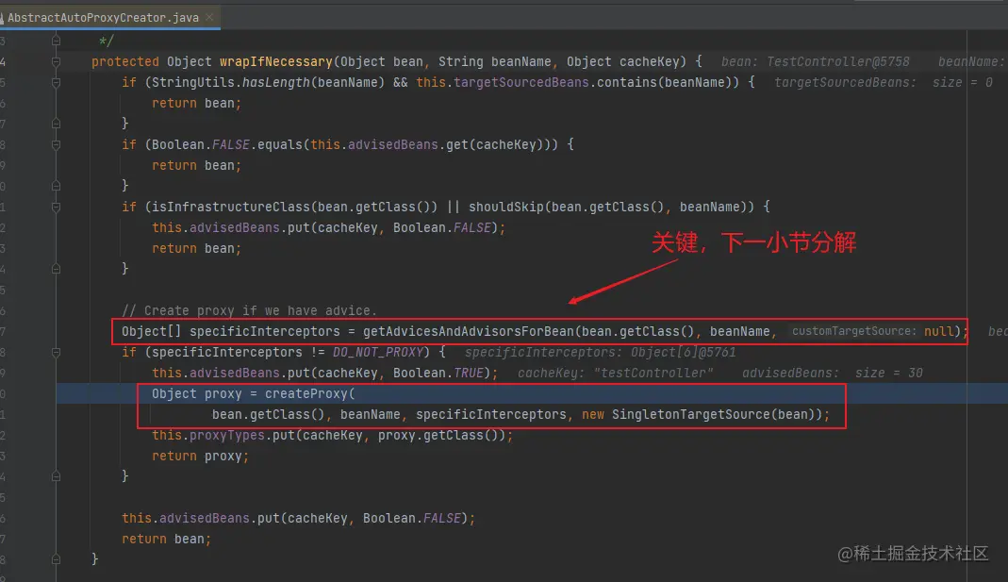Click the String beanName parameter

(x=494, y=61)
